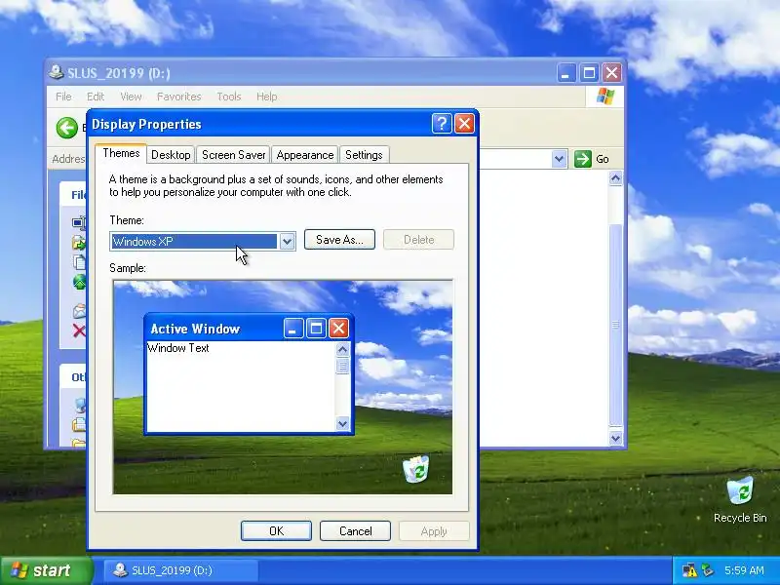
Task: Click the security alert tray icon
Action: click(x=689, y=570)
